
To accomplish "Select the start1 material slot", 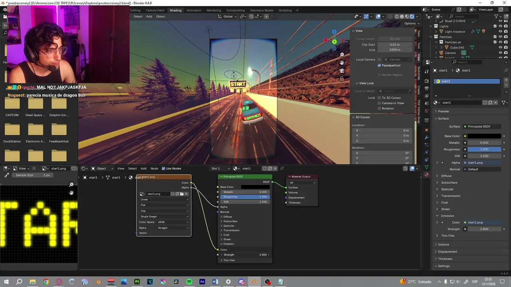I will 467,81.
